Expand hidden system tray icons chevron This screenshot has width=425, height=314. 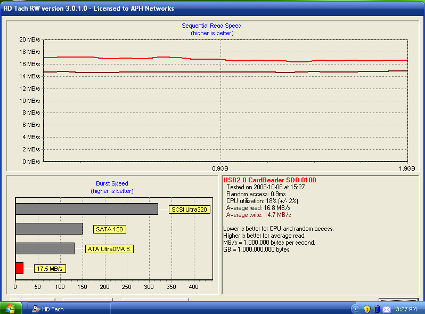coord(356,309)
